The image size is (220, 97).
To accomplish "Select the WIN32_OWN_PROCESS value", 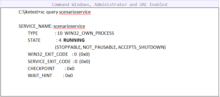I will (89, 33).
